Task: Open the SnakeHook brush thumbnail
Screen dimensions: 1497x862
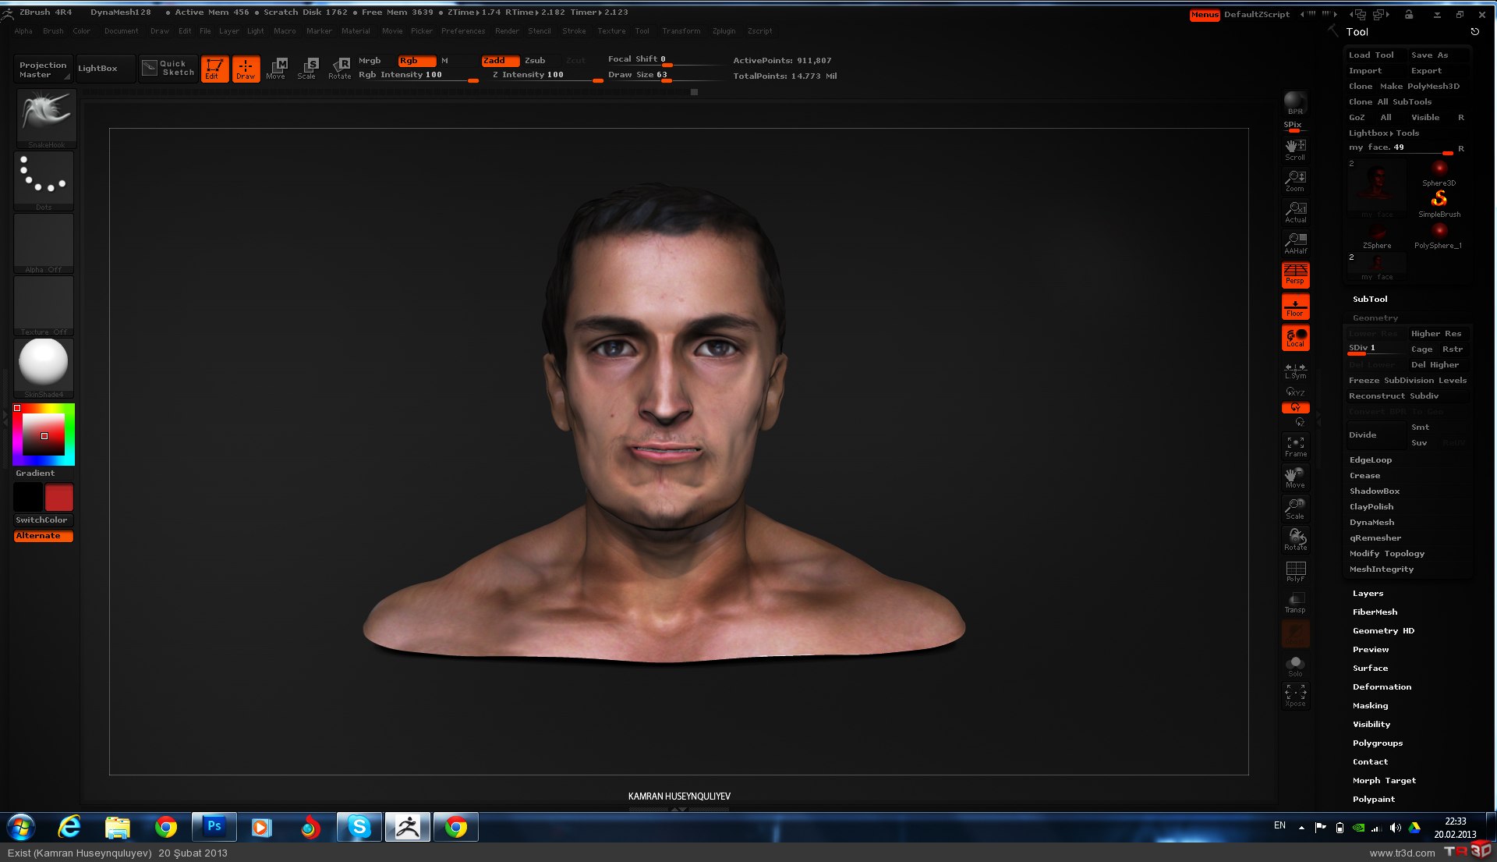Action: pyautogui.click(x=46, y=119)
